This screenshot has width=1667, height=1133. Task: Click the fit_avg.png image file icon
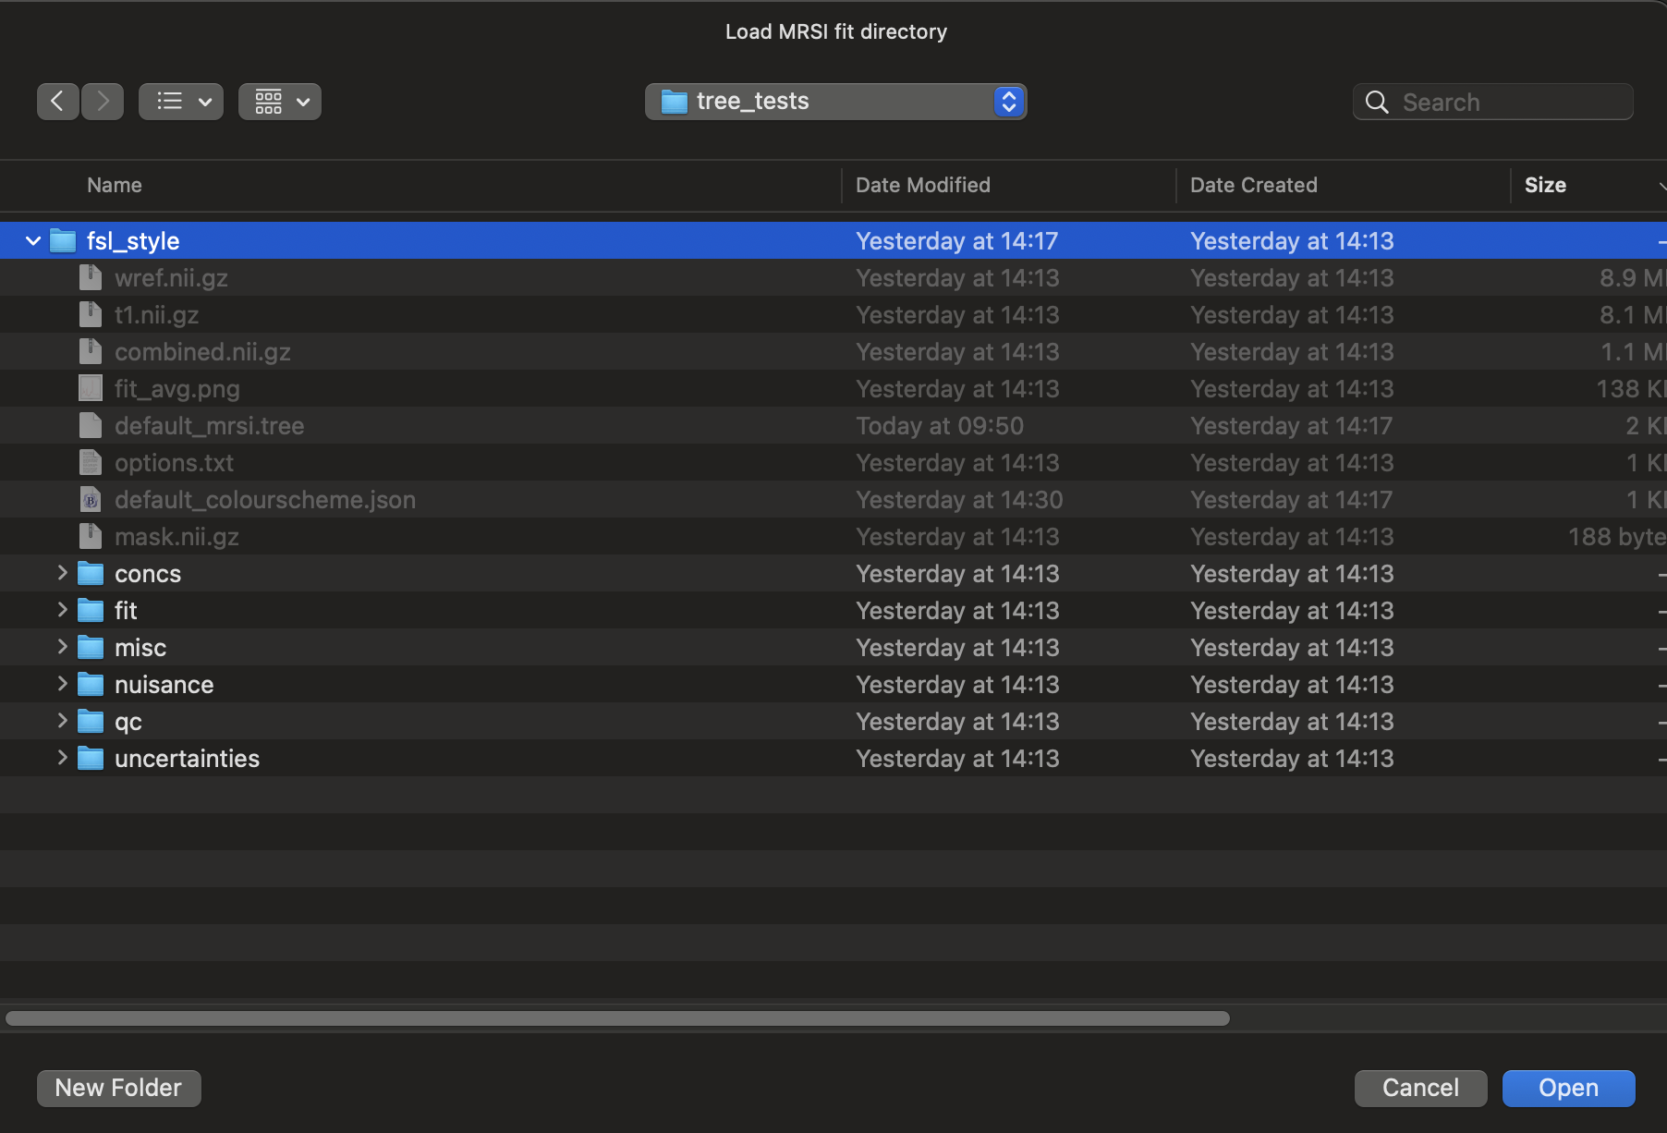point(91,389)
